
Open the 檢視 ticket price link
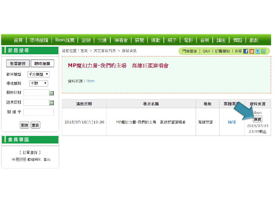(232, 122)
